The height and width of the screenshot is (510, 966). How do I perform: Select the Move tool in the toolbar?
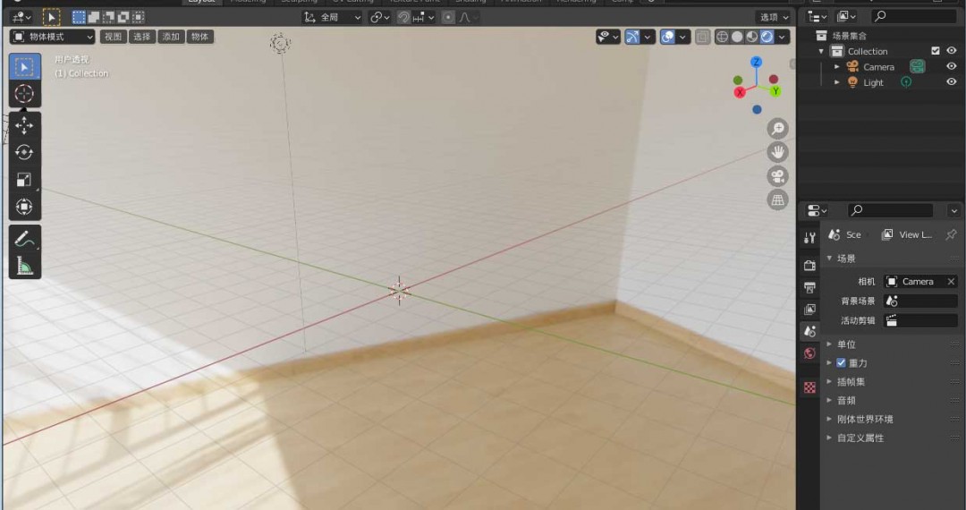(x=24, y=125)
